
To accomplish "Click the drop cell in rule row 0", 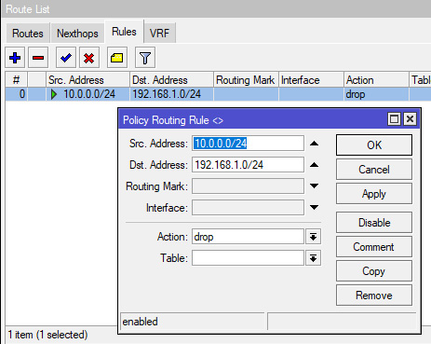I will point(376,94).
